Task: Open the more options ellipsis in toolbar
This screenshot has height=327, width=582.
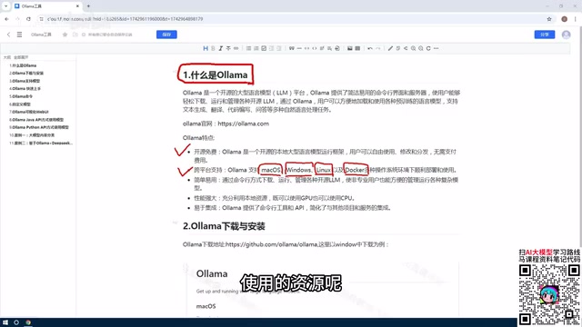Action: click(436, 48)
